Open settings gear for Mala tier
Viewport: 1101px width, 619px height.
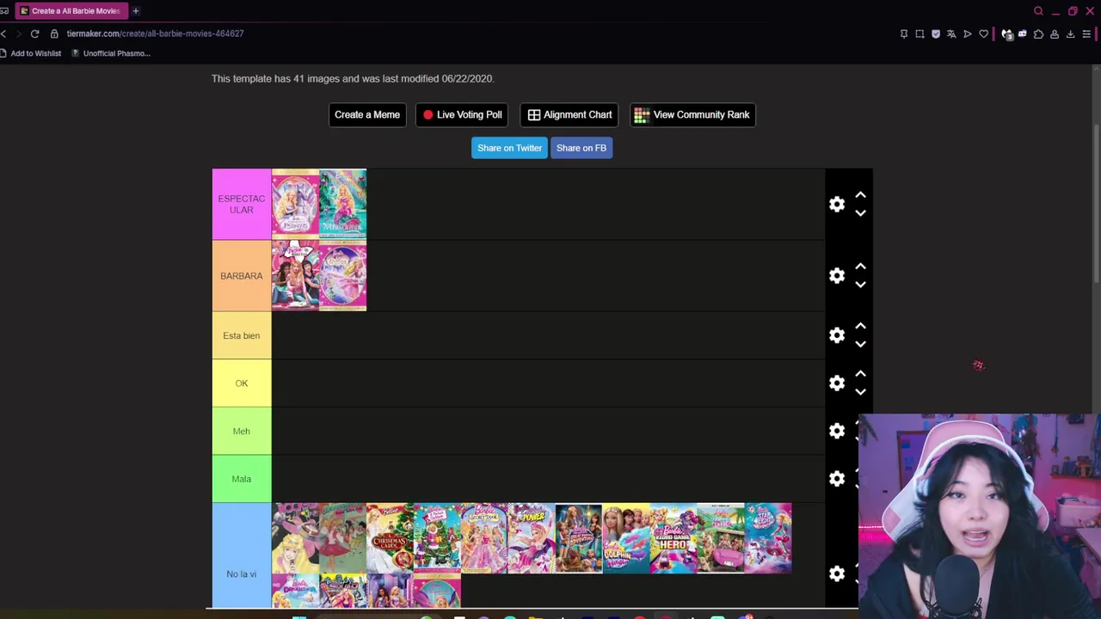(x=837, y=479)
